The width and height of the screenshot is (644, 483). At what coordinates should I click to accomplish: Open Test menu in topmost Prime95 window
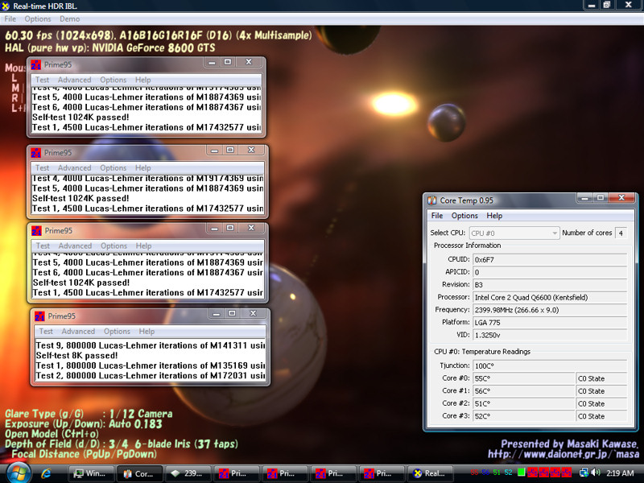coord(42,80)
